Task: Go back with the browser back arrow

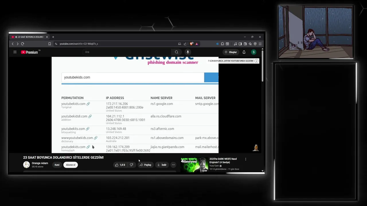Action: pos(13,44)
